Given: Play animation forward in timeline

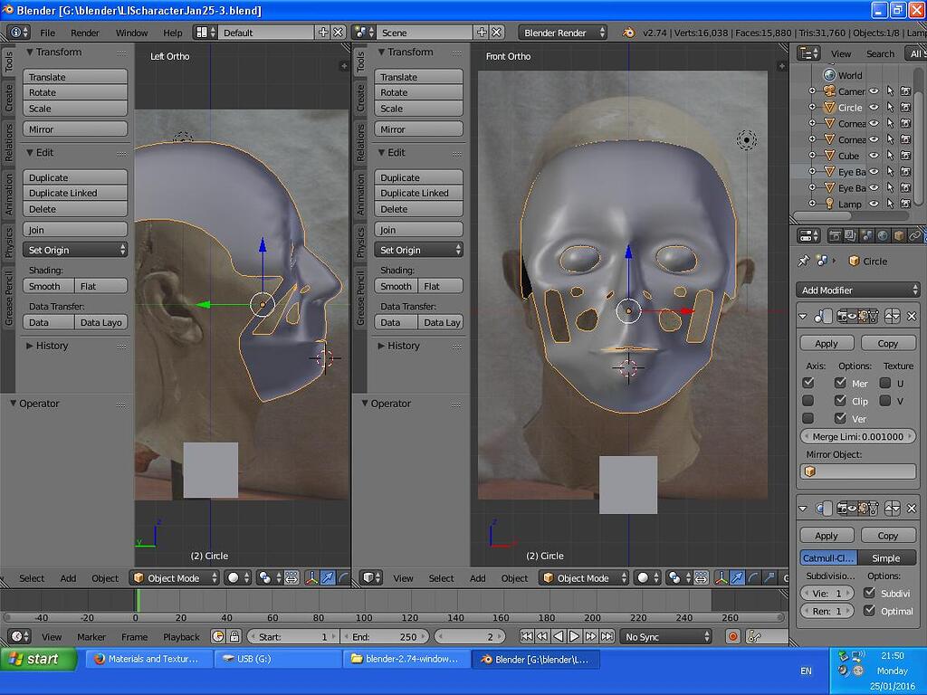Looking at the screenshot, I should 574,636.
